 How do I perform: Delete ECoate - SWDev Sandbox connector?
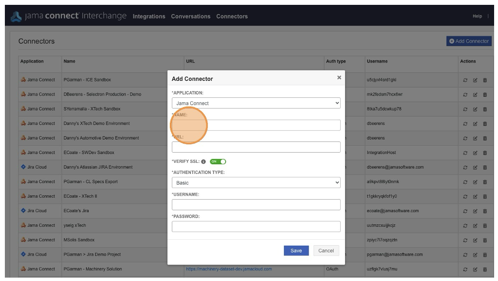pos(485,153)
